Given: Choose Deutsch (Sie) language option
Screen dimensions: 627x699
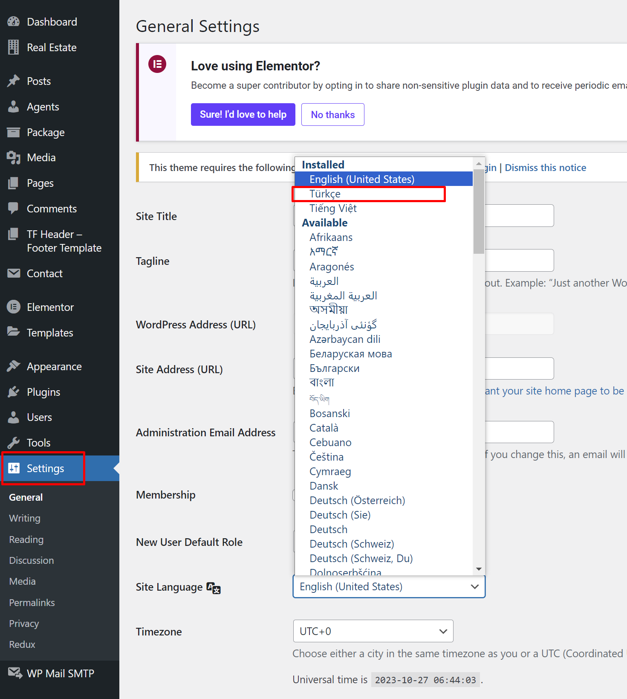Looking at the screenshot, I should point(384,515).
